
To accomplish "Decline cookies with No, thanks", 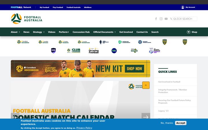I will pyautogui.click(x=167, y=123).
